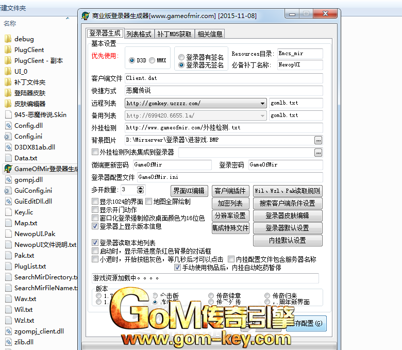Select the Wav.txt file icon

click(8, 299)
